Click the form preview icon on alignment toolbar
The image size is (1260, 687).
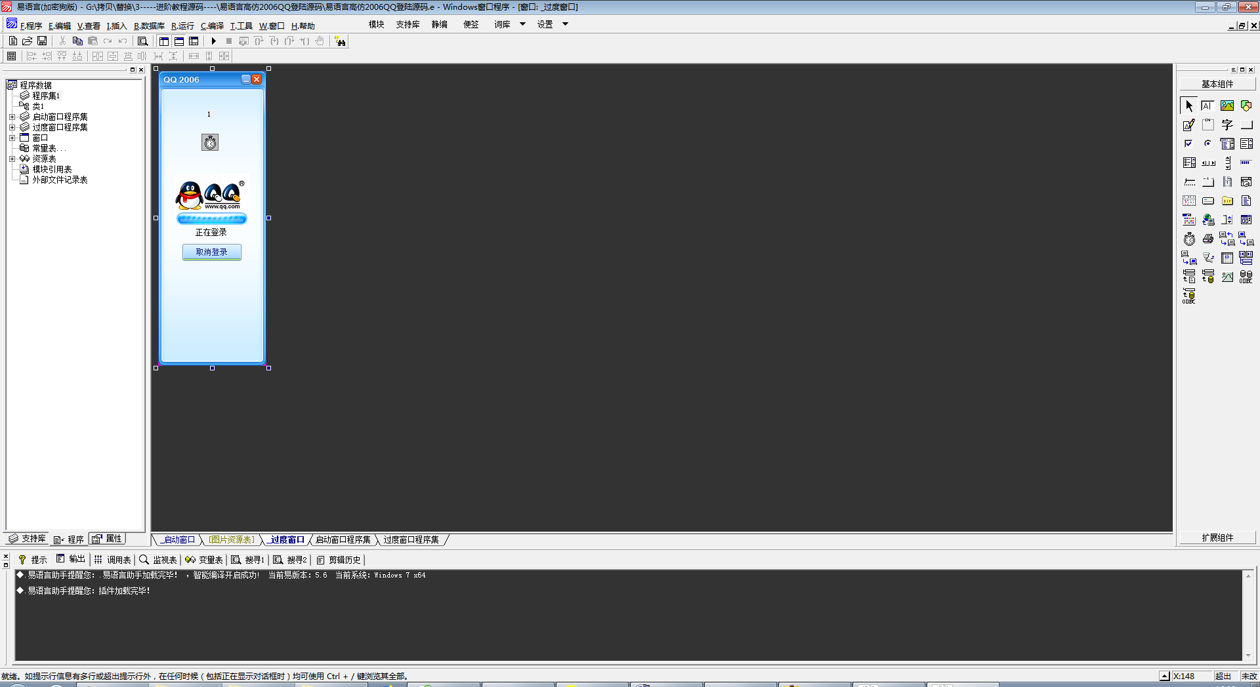coord(11,56)
